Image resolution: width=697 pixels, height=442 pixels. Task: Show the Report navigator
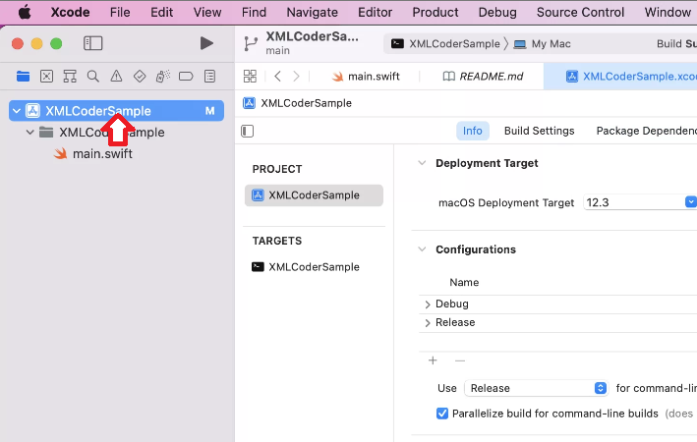(x=209, y=76)
